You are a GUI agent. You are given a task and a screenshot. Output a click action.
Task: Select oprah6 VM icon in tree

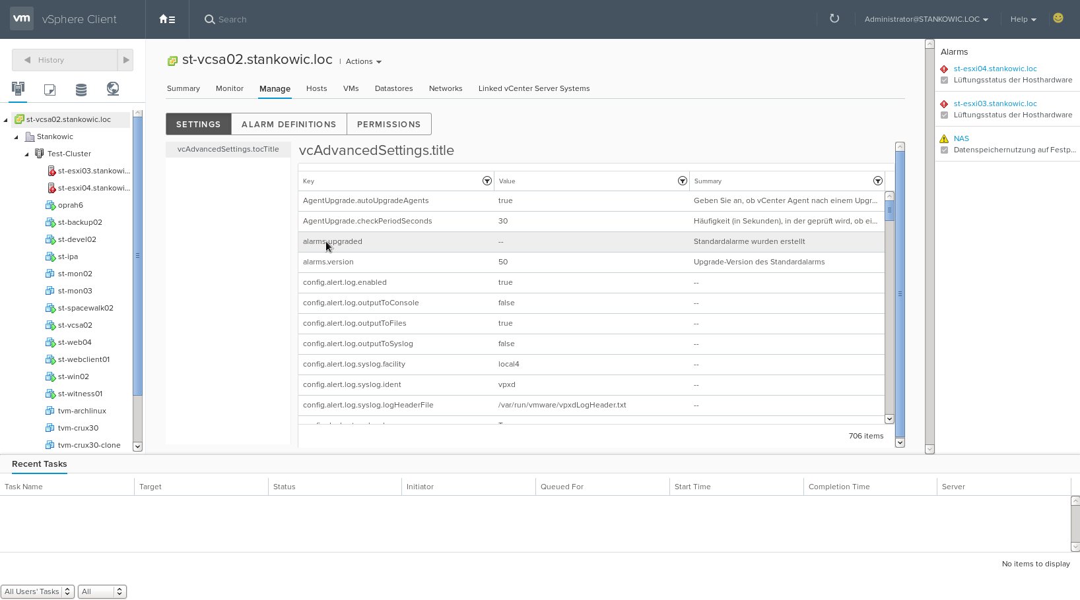pyautogui.click(x=50, y=205)
